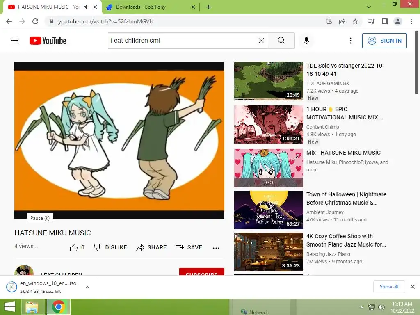Click Show all downloads
Screen dimensions: 420x315
coord(389,287)
